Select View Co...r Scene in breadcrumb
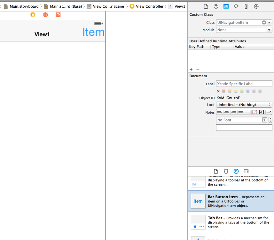This screenshot has height=240, width=274. coord(105,6)
